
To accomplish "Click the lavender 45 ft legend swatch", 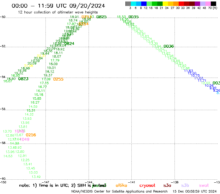I will (202, 4).
